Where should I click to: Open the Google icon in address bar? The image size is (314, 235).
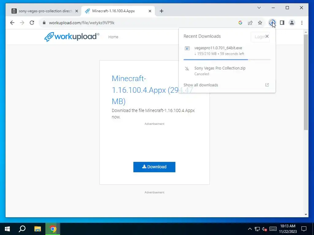240,23
